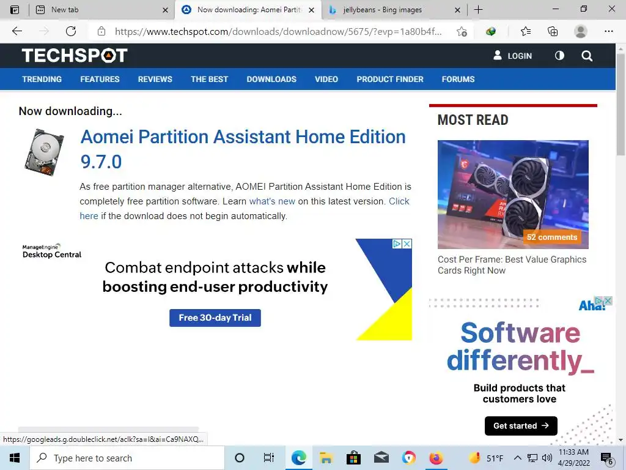The image size is (626, 470).
Task: Open File Explorer from the taskbar
Action: coord(326,458)
